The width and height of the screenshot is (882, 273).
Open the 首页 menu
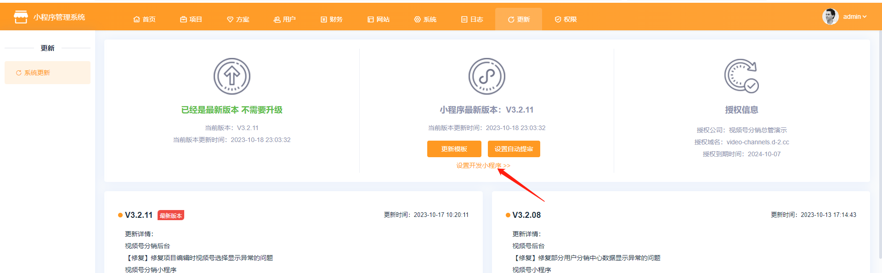[x=144, y=19]
